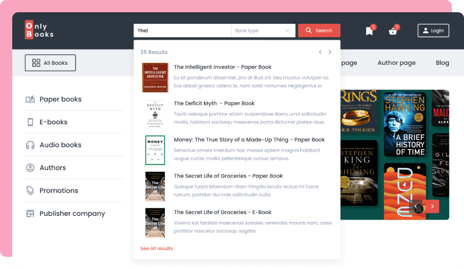Select 'The Deficit Myth - Paper Book' result
Viewport: 464px width, 269px height.
[x=214, y=103]
